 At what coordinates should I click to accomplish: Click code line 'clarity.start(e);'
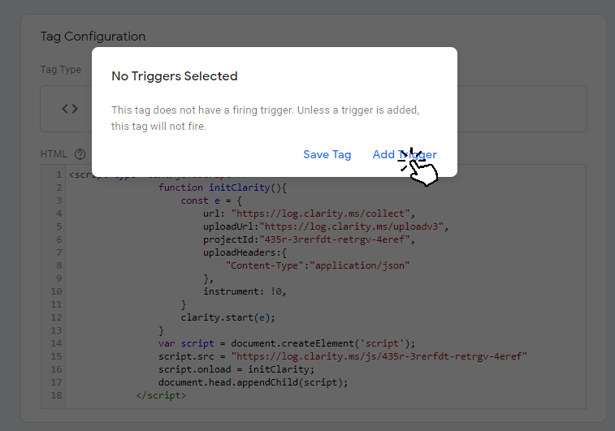point(227,317)
